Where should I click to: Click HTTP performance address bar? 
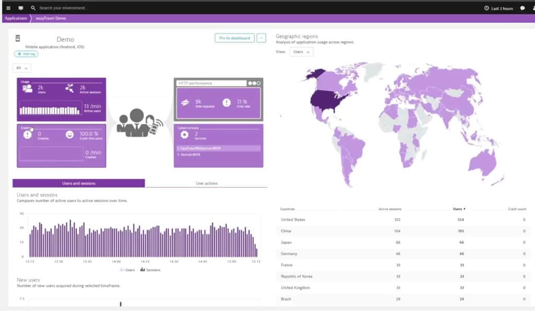coord(211,83)
